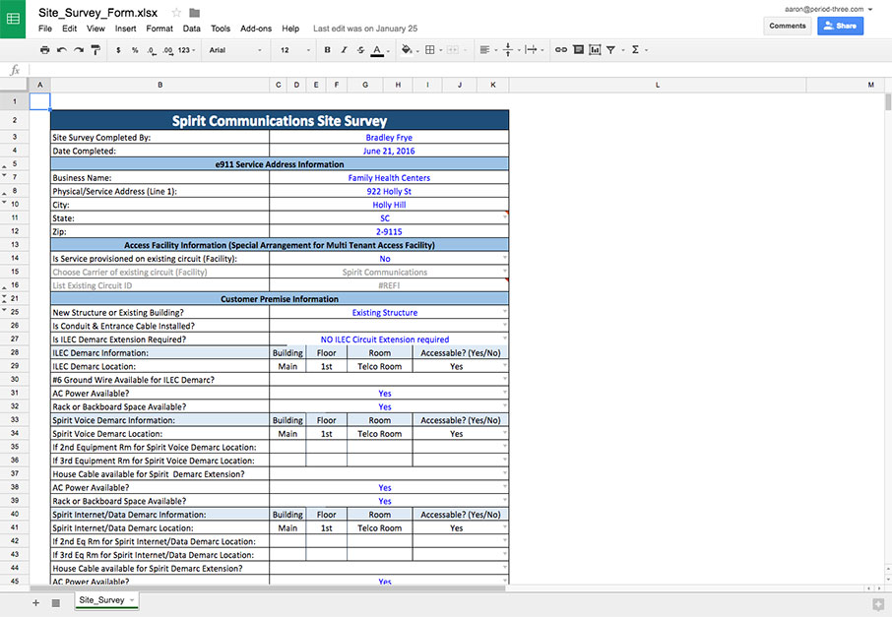Click the blue Share button
The height and width of the screenshot is (617, 892).
pyautogui.click(x=840, y=26)
